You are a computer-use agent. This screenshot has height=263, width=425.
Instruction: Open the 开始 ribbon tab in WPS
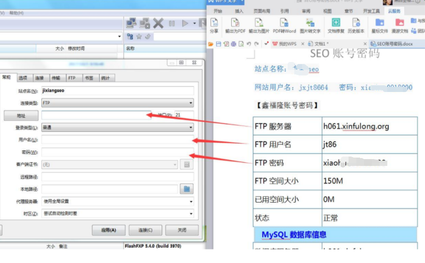tap(217, 11)
